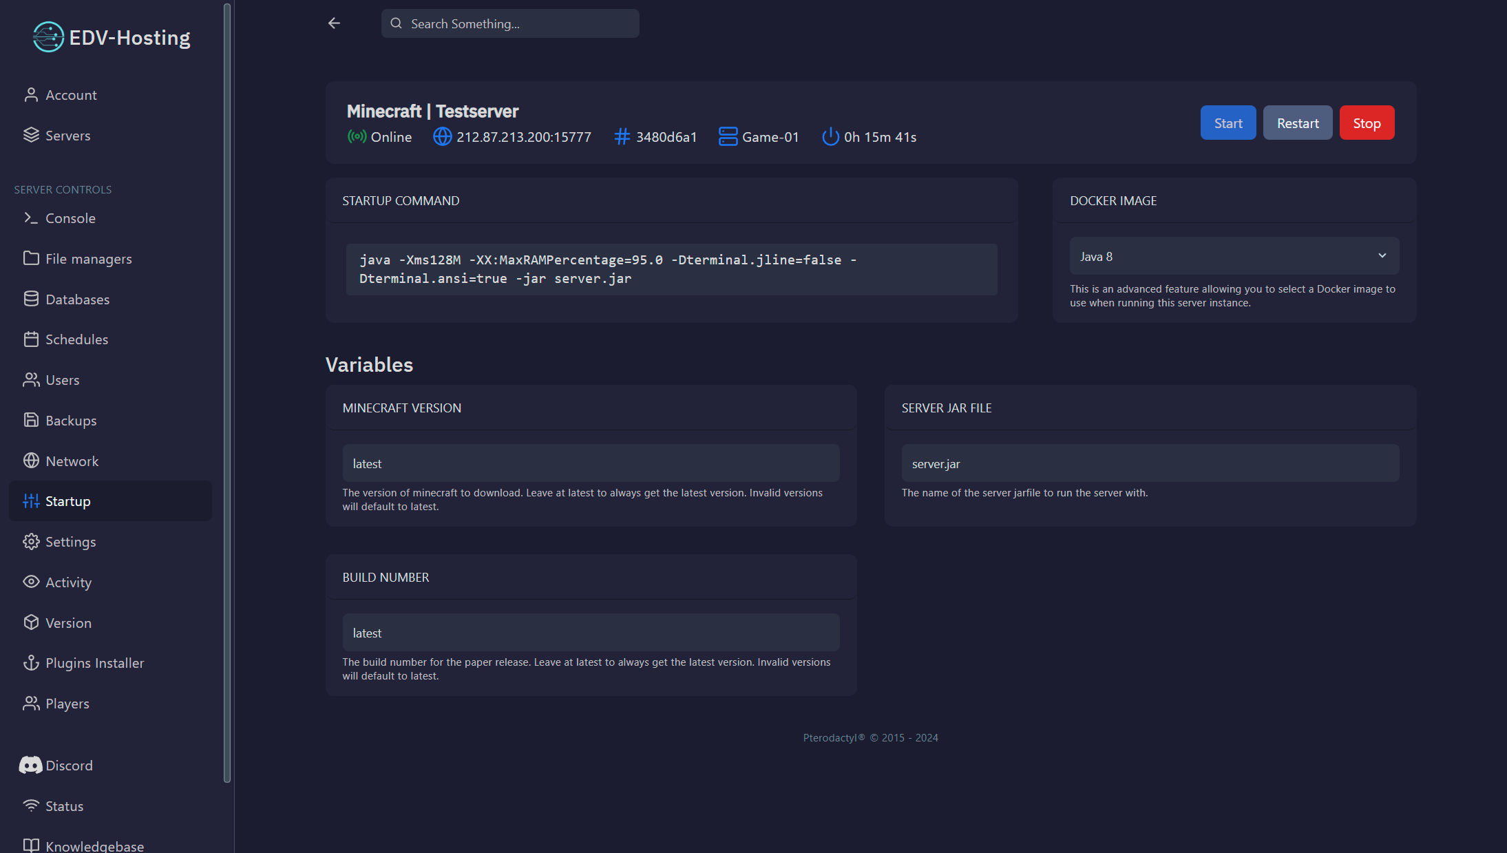Go to the Console page
The image size is (1507, 853).
click(70, 218)
